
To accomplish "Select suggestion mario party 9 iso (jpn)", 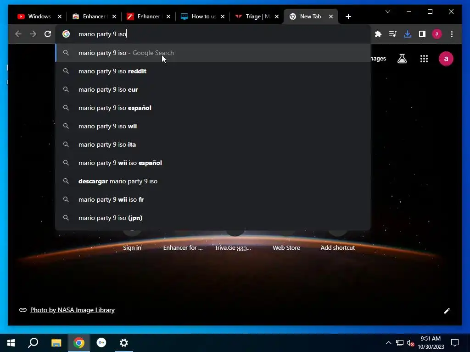I will pyautogui.click(x=213, y=218).
